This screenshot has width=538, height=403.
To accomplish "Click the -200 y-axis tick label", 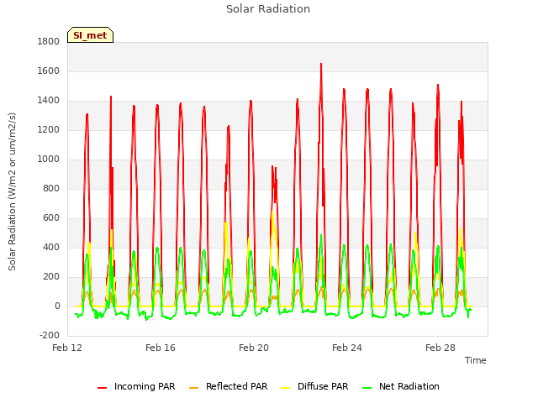I will pyautogui.click(x=50, y=336).
